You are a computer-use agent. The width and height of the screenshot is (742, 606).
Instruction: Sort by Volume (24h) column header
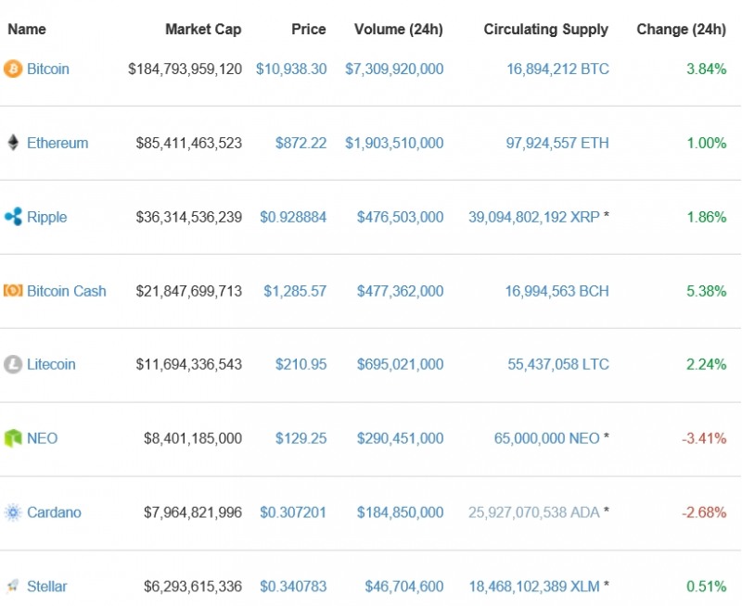coord(399,30)
